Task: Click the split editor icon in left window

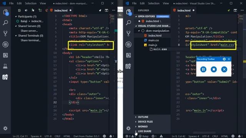Action: [106, 10]
